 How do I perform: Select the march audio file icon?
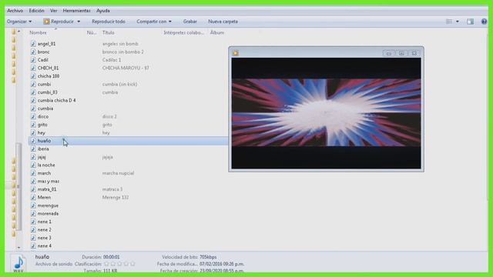coord(33,173)
